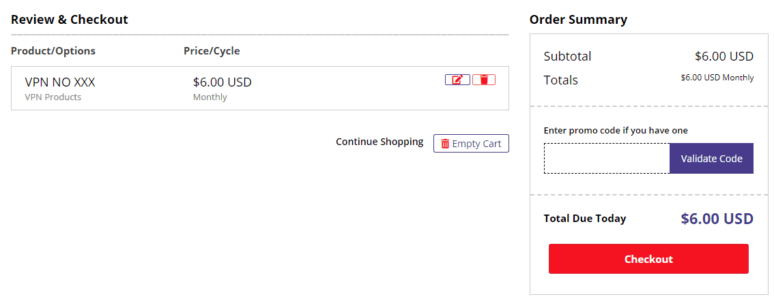Select the VPN NO XXX product name

pyautogui.click(x=60, y=82)
